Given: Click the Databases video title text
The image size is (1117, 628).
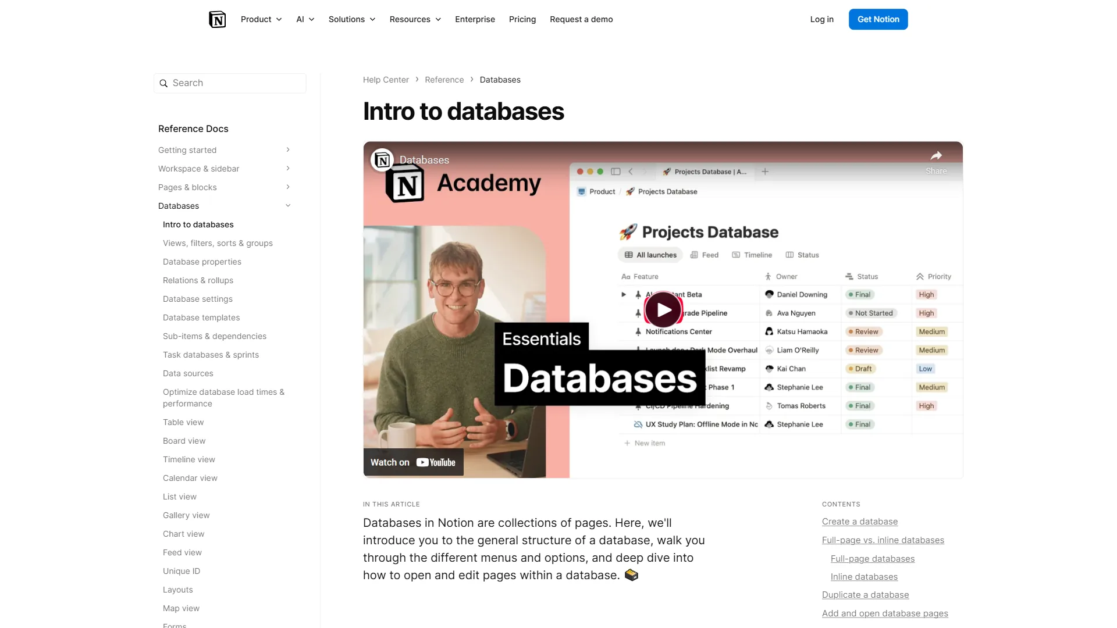Looking at the screenshot, I should pos(424,160).
